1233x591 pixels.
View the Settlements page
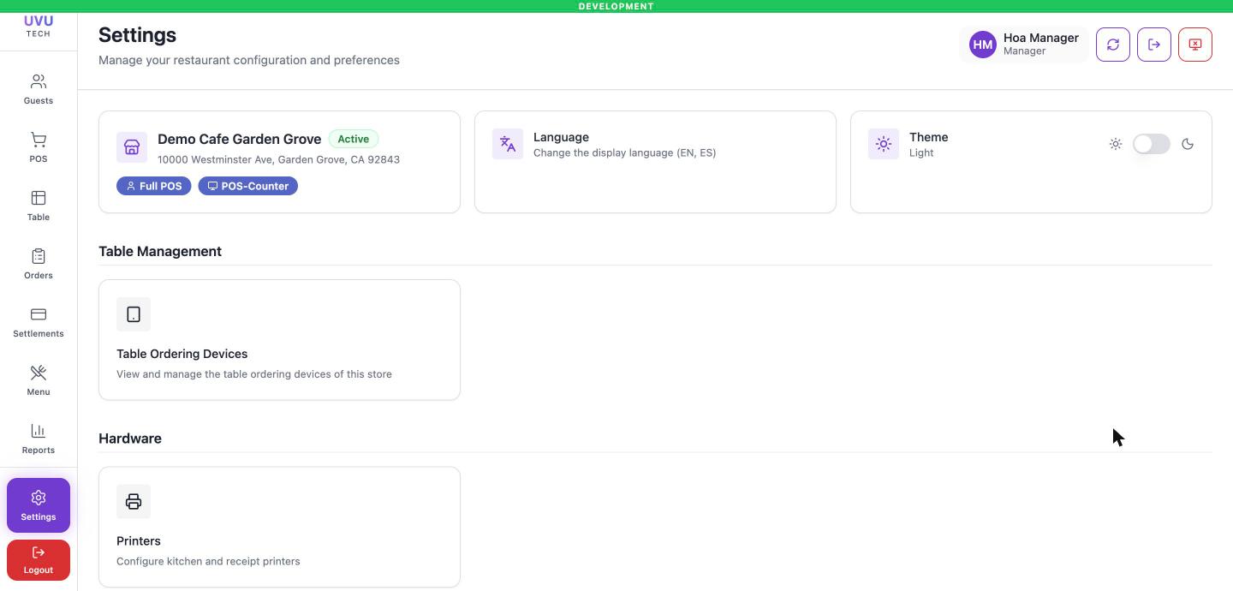(x=39, y=322)
